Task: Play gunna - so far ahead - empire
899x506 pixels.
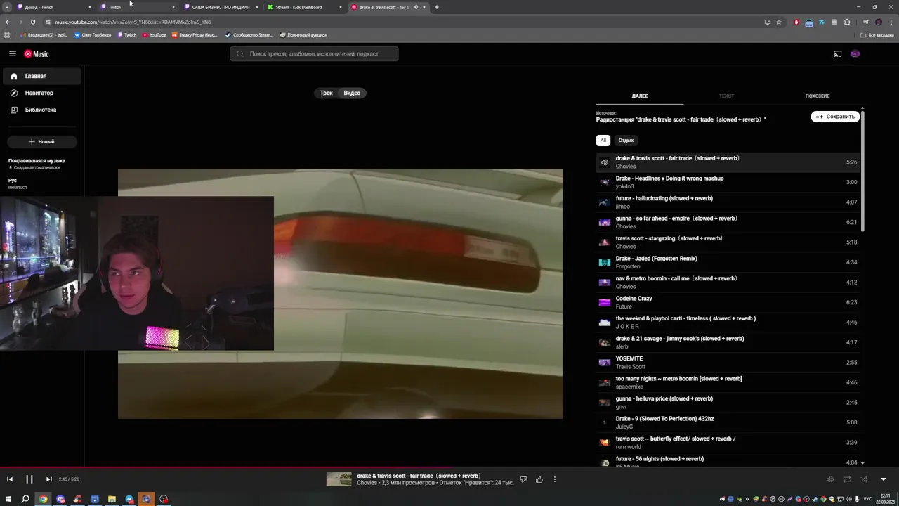Action: pyautogui.click(x=728, y=222)
